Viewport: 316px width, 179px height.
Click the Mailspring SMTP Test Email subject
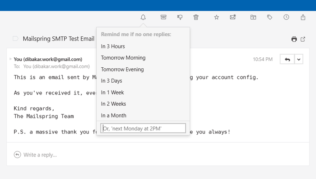point(59,39)
